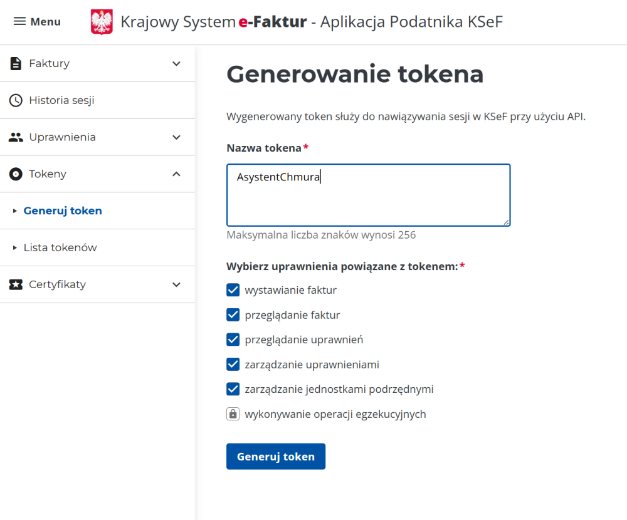627x520 pixels.
Task: Uncheck the przeglądanie faktur checkbox
Action: (x=233, y=315)
